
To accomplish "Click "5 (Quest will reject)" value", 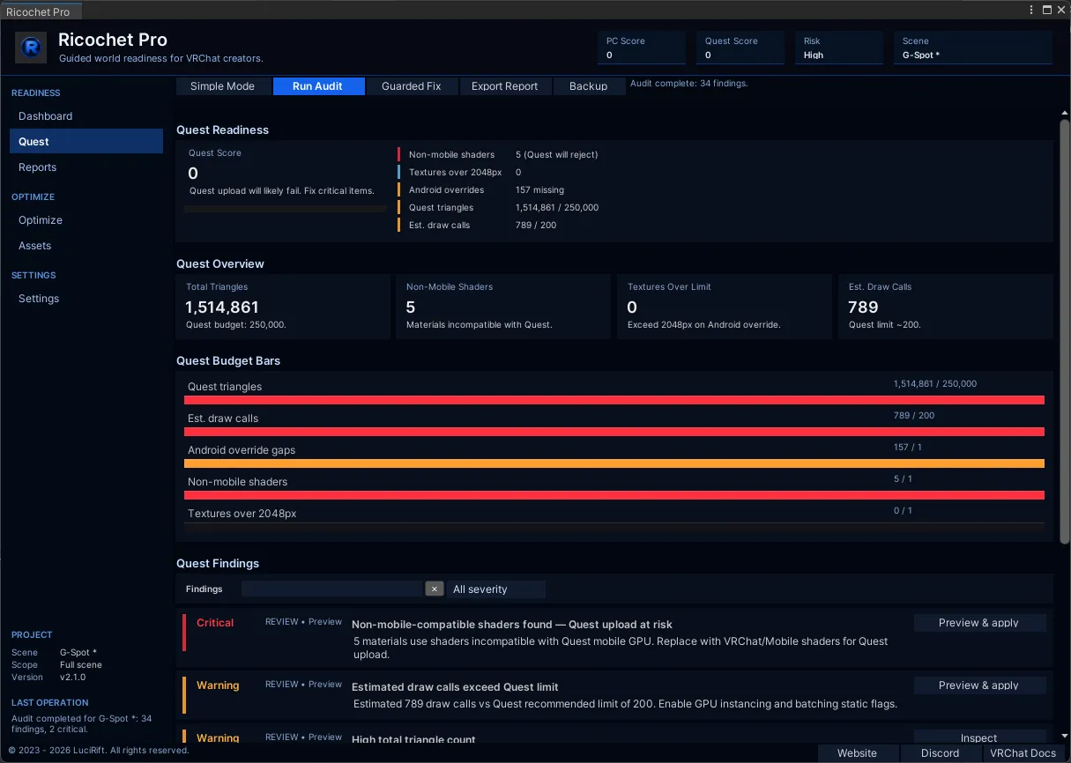I will tap(557, 155).
